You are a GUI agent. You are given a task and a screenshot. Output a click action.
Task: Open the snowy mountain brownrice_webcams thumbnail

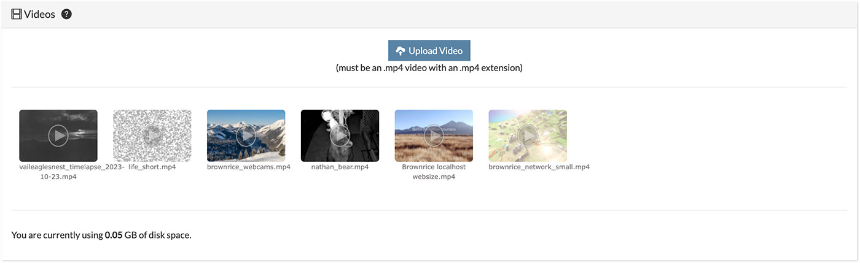[x=246, y=135]
